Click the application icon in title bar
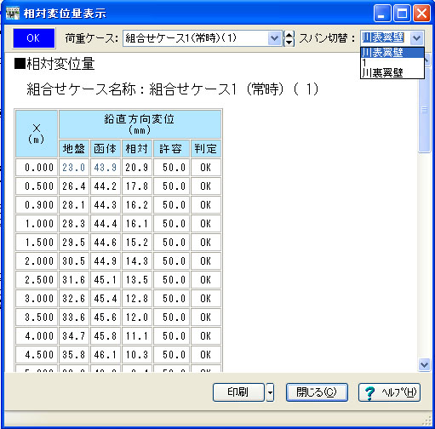The image size is (435, 429). tap(13, 14)
